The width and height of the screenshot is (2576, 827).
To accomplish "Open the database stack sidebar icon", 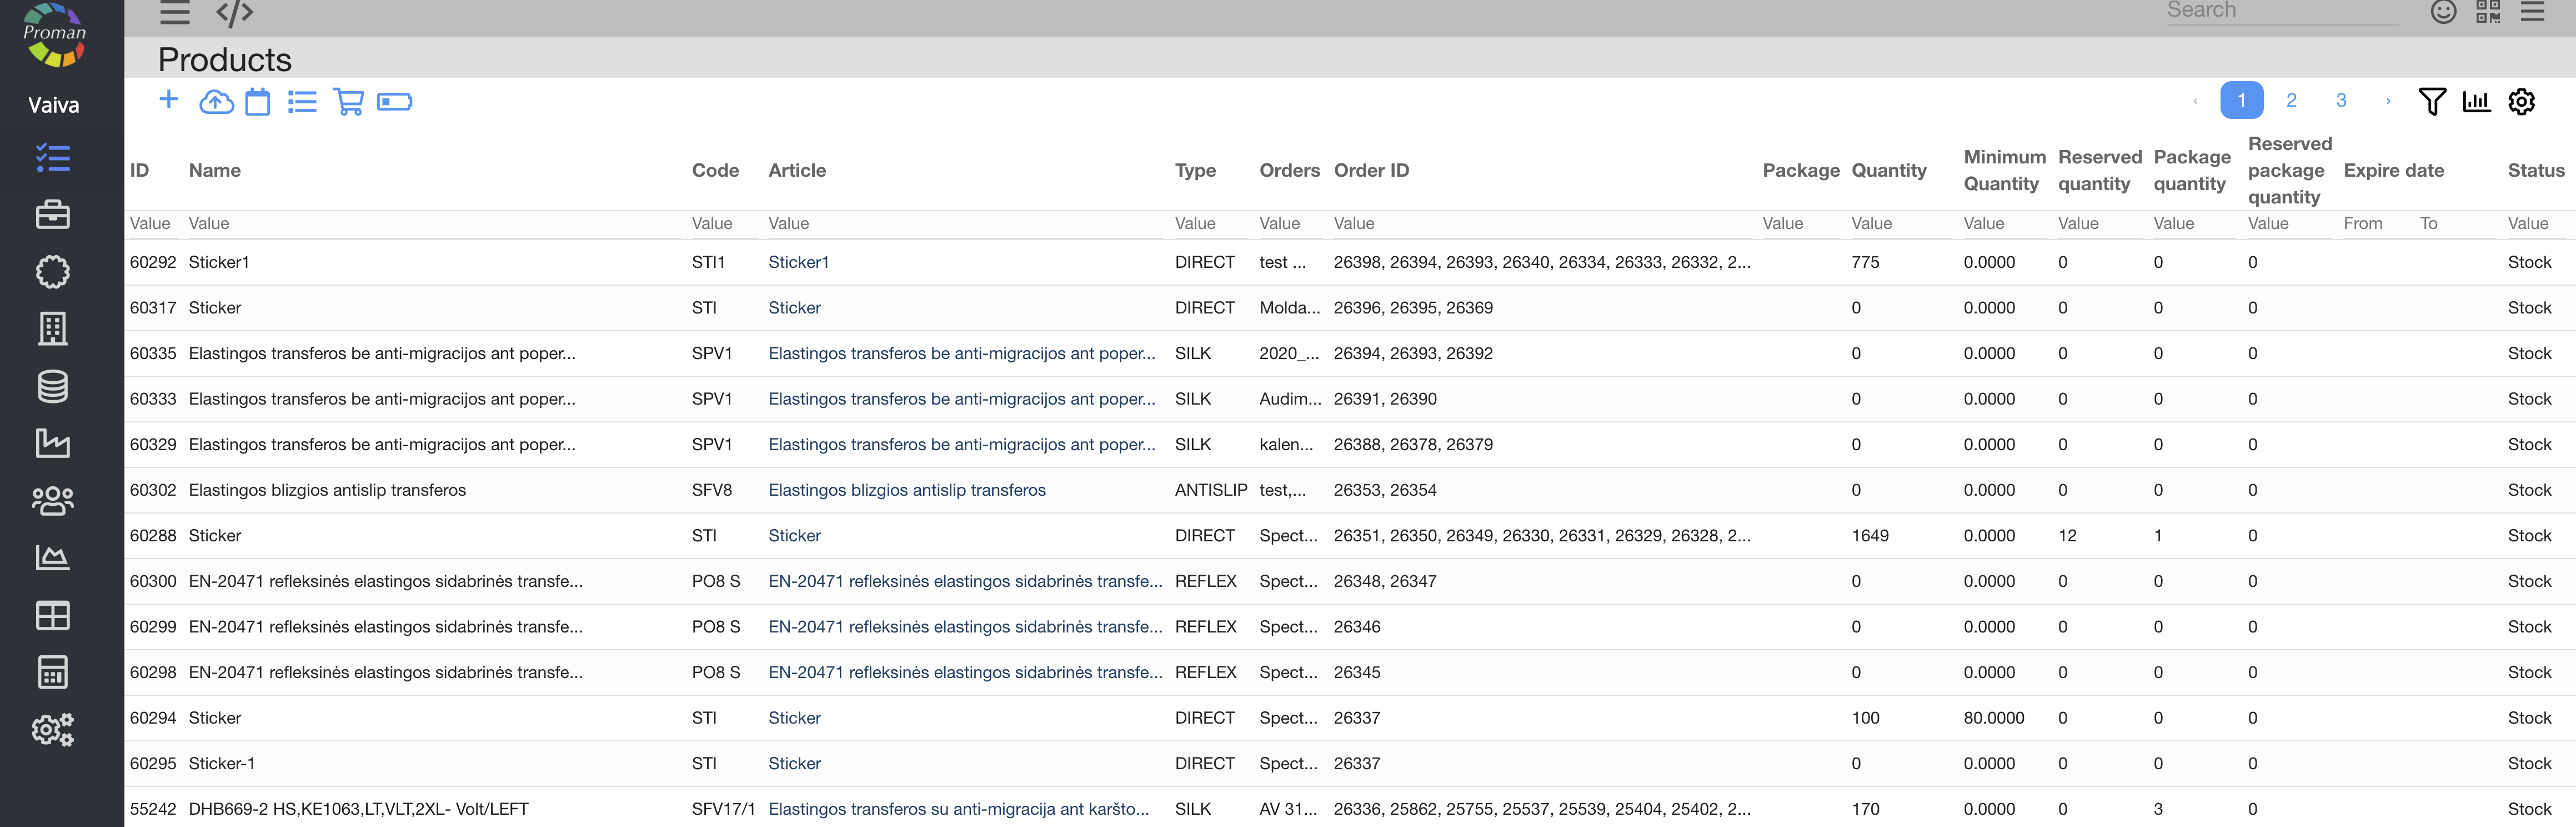I will (53, 386).
